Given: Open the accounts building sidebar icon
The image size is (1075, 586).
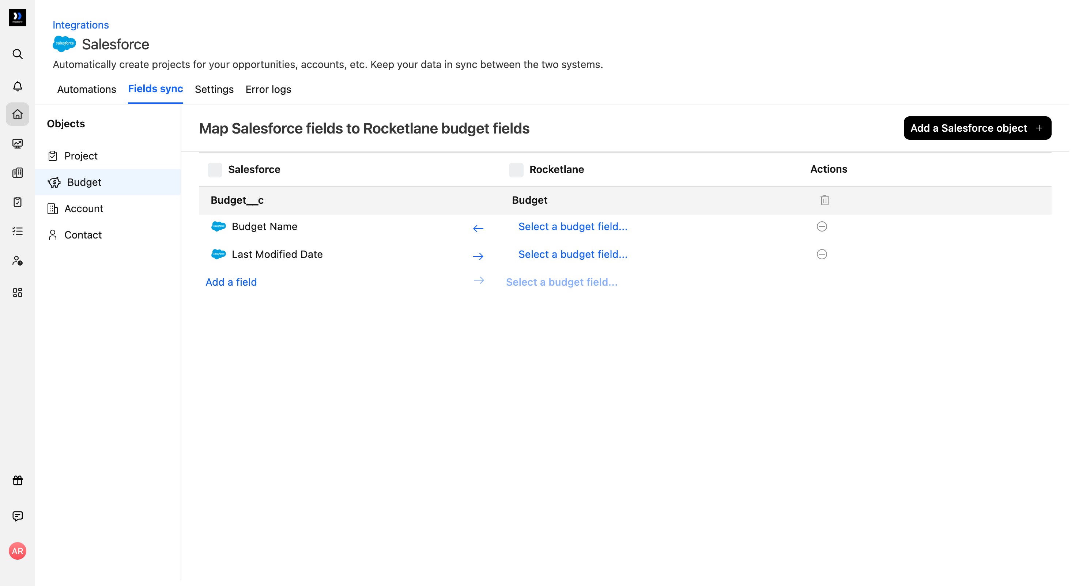Looking at the screenshot, I should 18,173.
